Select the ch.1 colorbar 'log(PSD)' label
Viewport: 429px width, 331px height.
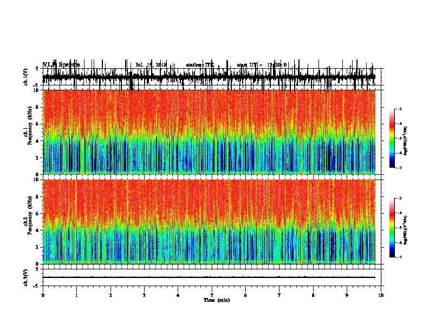(406, 141)
